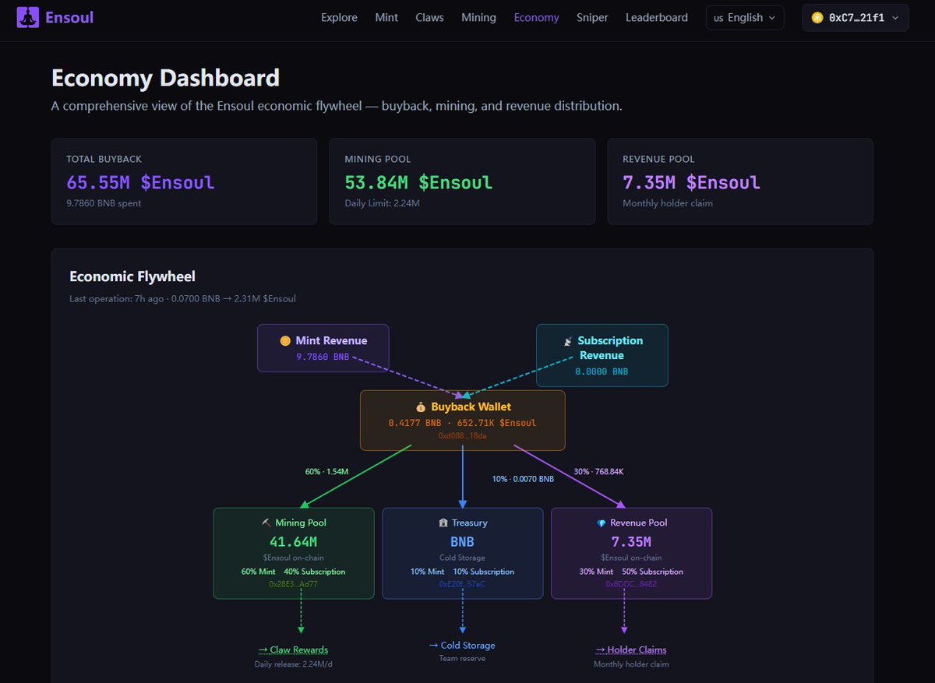Screen dimensions: 935x683
Task: Click the 7.35M $Ensoul revenue pool value
Action: pyautogui.click(x=691, y=182)
